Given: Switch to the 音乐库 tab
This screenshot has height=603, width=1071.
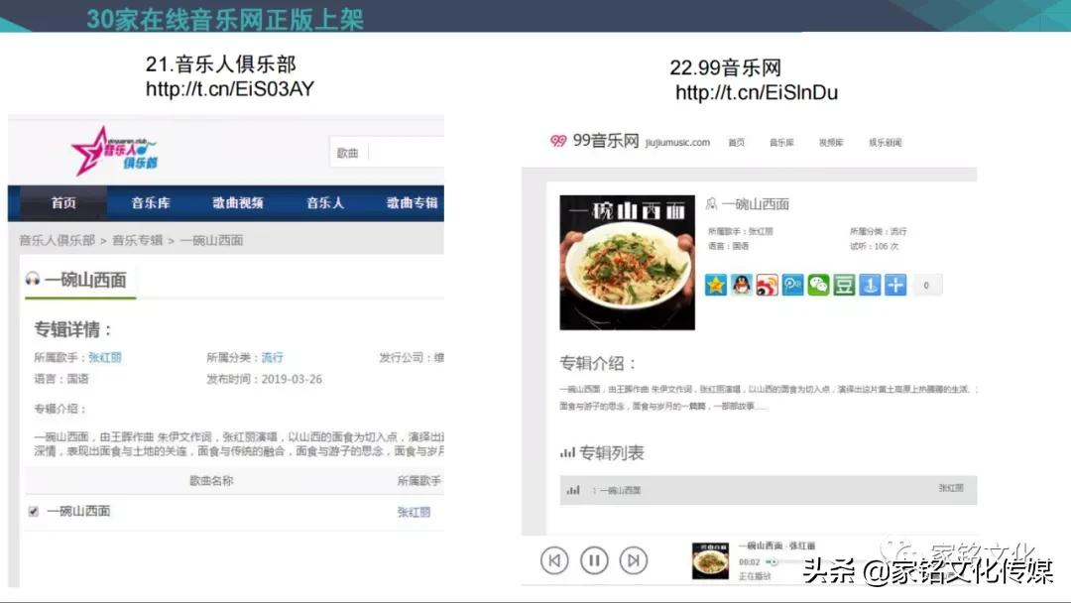Looking at the screenshot, I should pos(150,202).
